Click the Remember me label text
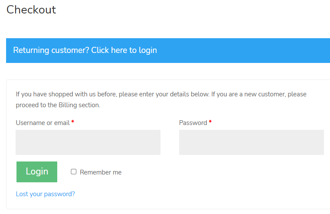The image size is (330, 214). click(101, 172)
